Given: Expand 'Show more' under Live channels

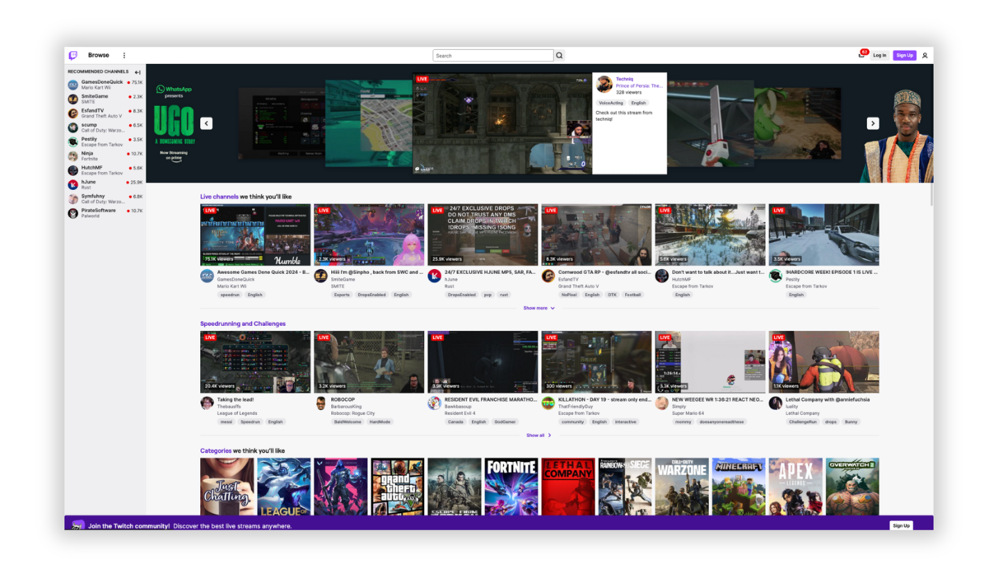Looking at the screenshot, I should click(x=539, y=308).
